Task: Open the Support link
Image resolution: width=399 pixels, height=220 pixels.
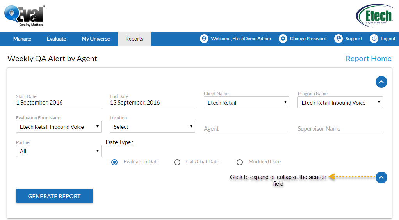Action: click(354, 39)
